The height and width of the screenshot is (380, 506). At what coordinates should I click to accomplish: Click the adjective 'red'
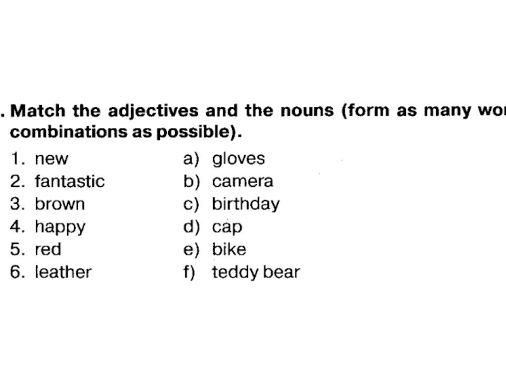(48, 250)
